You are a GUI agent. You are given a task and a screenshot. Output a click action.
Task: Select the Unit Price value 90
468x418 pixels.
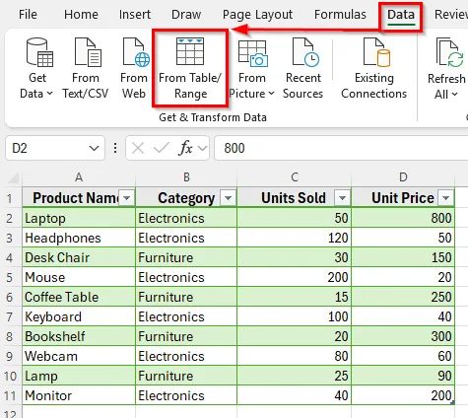(x=403, y=376)
